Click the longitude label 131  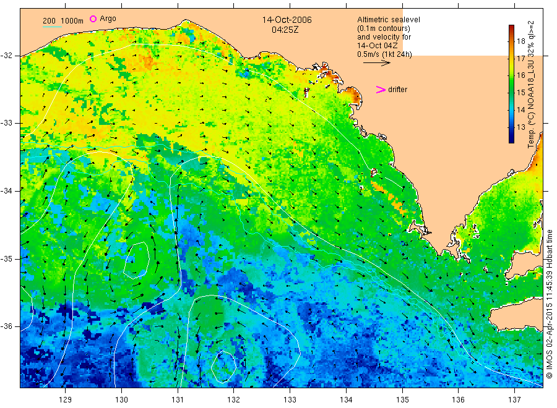coord(178,400)
